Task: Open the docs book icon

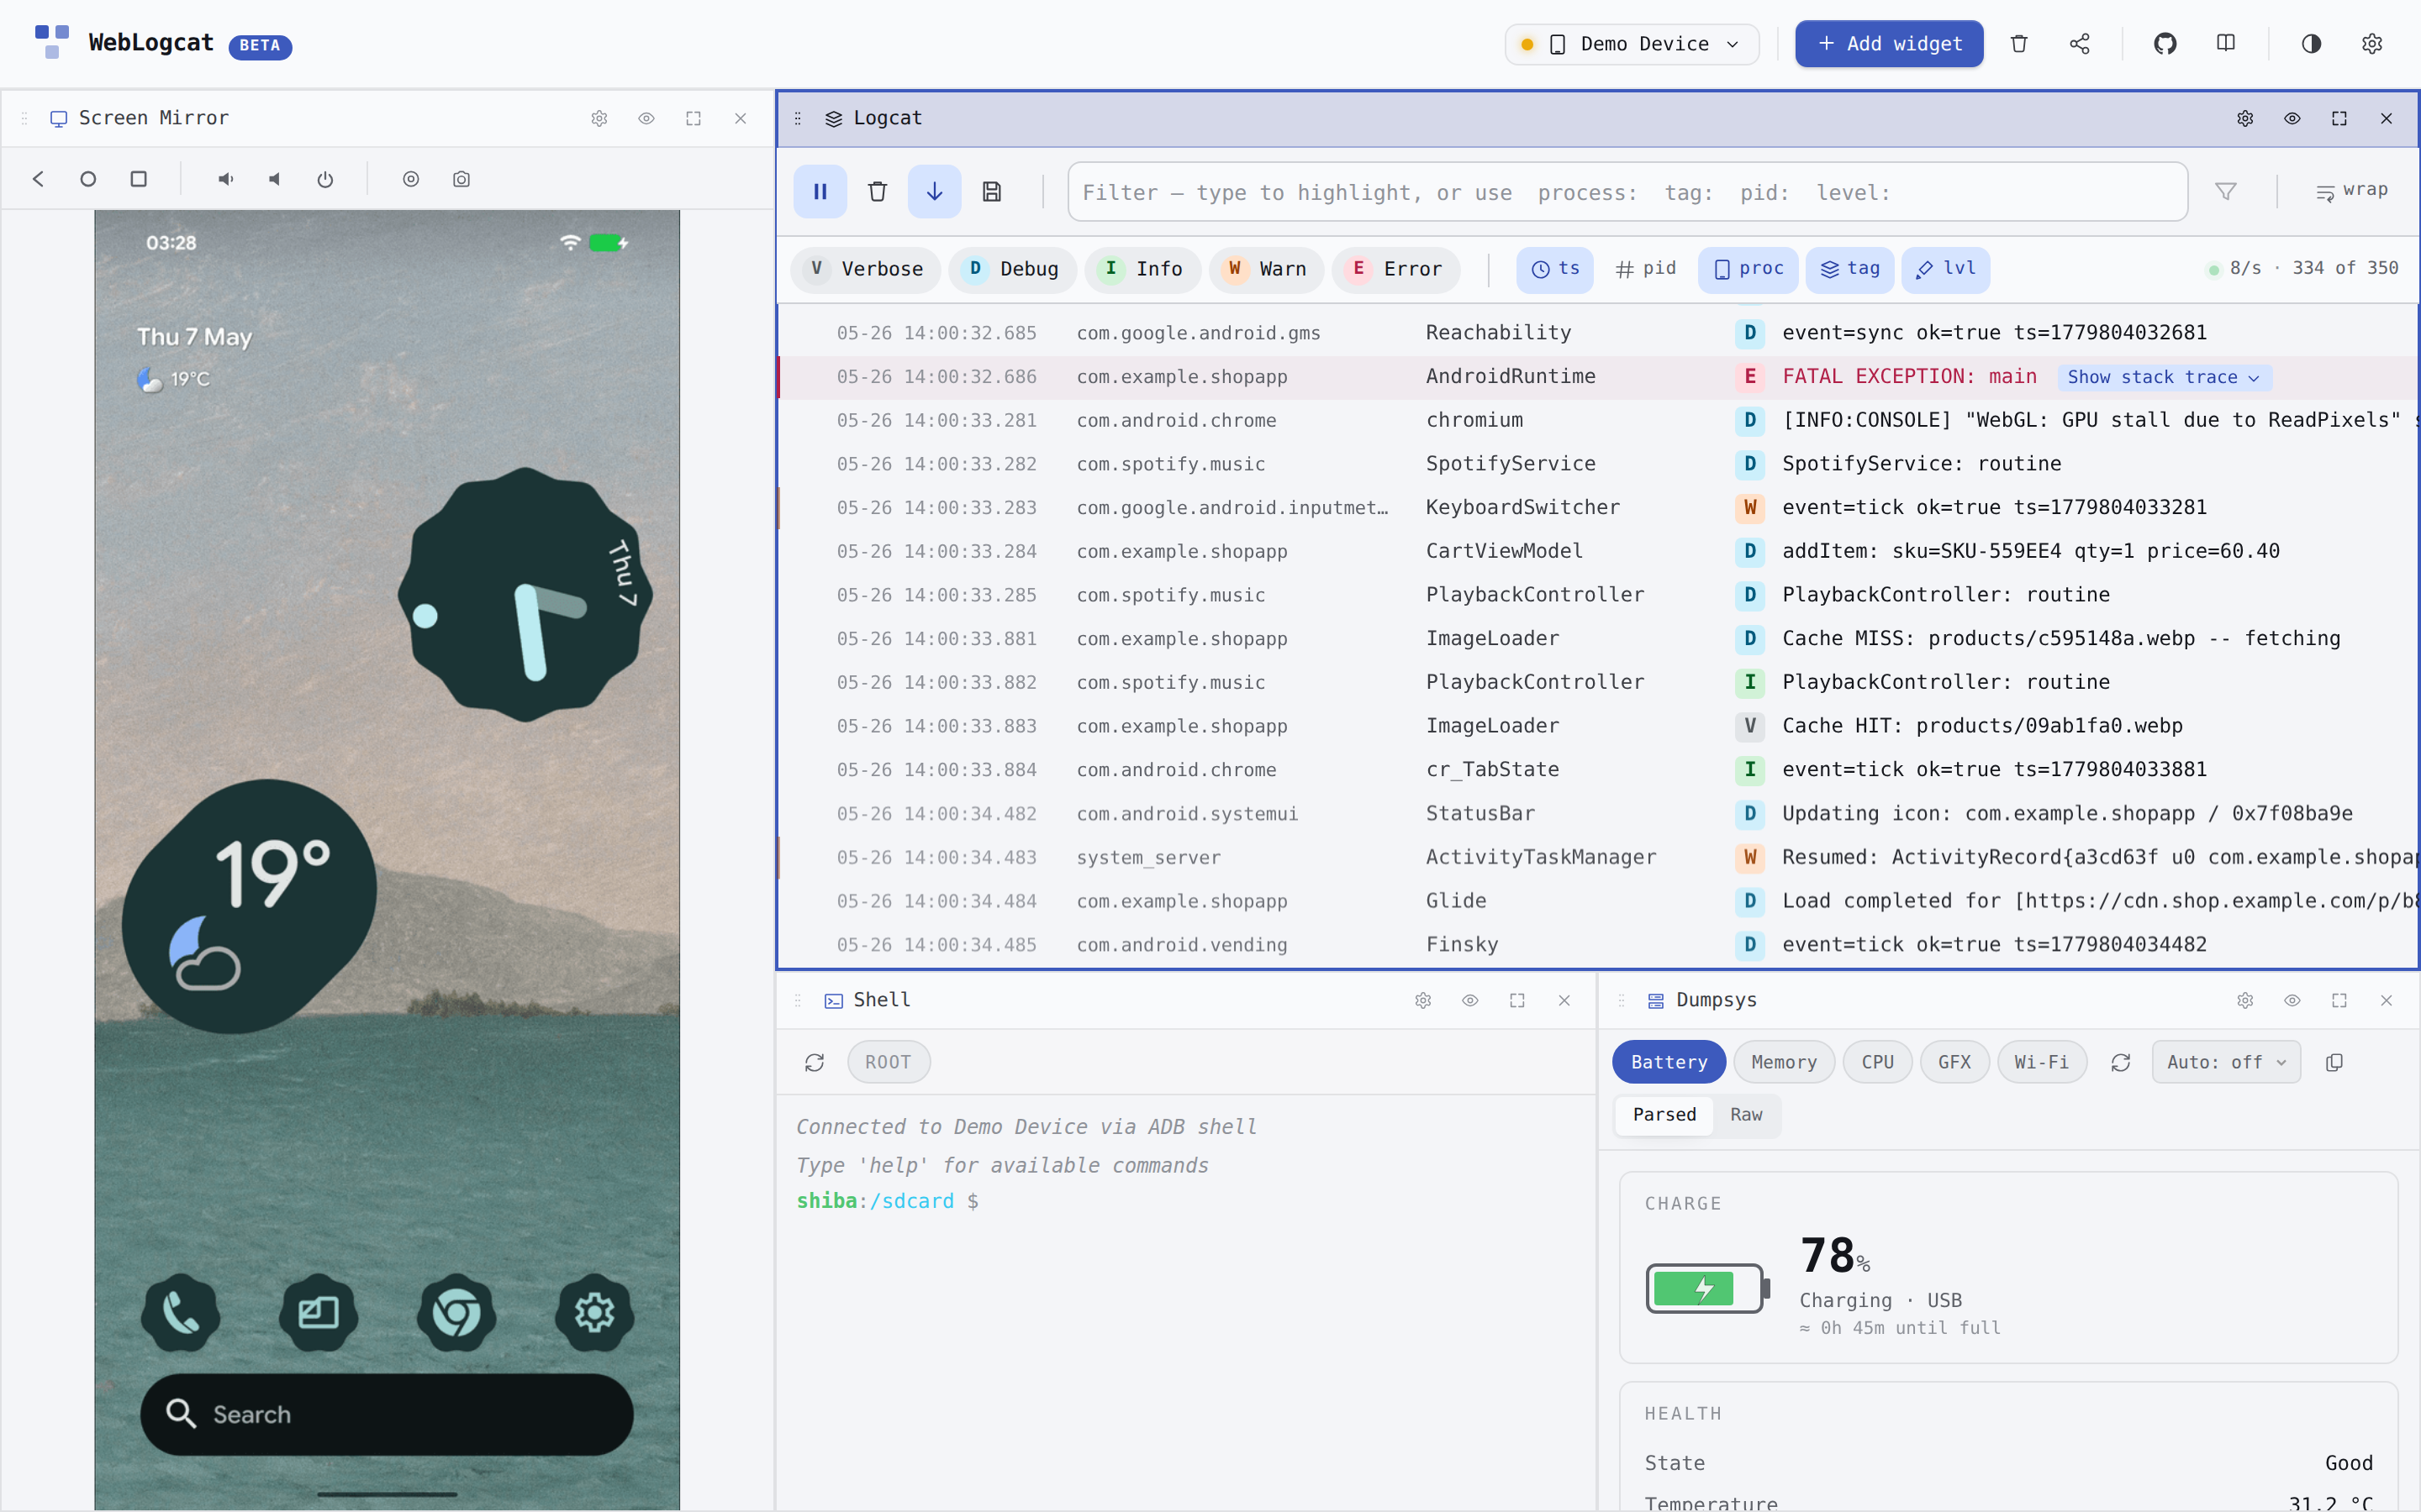Action: point(2226,44)
